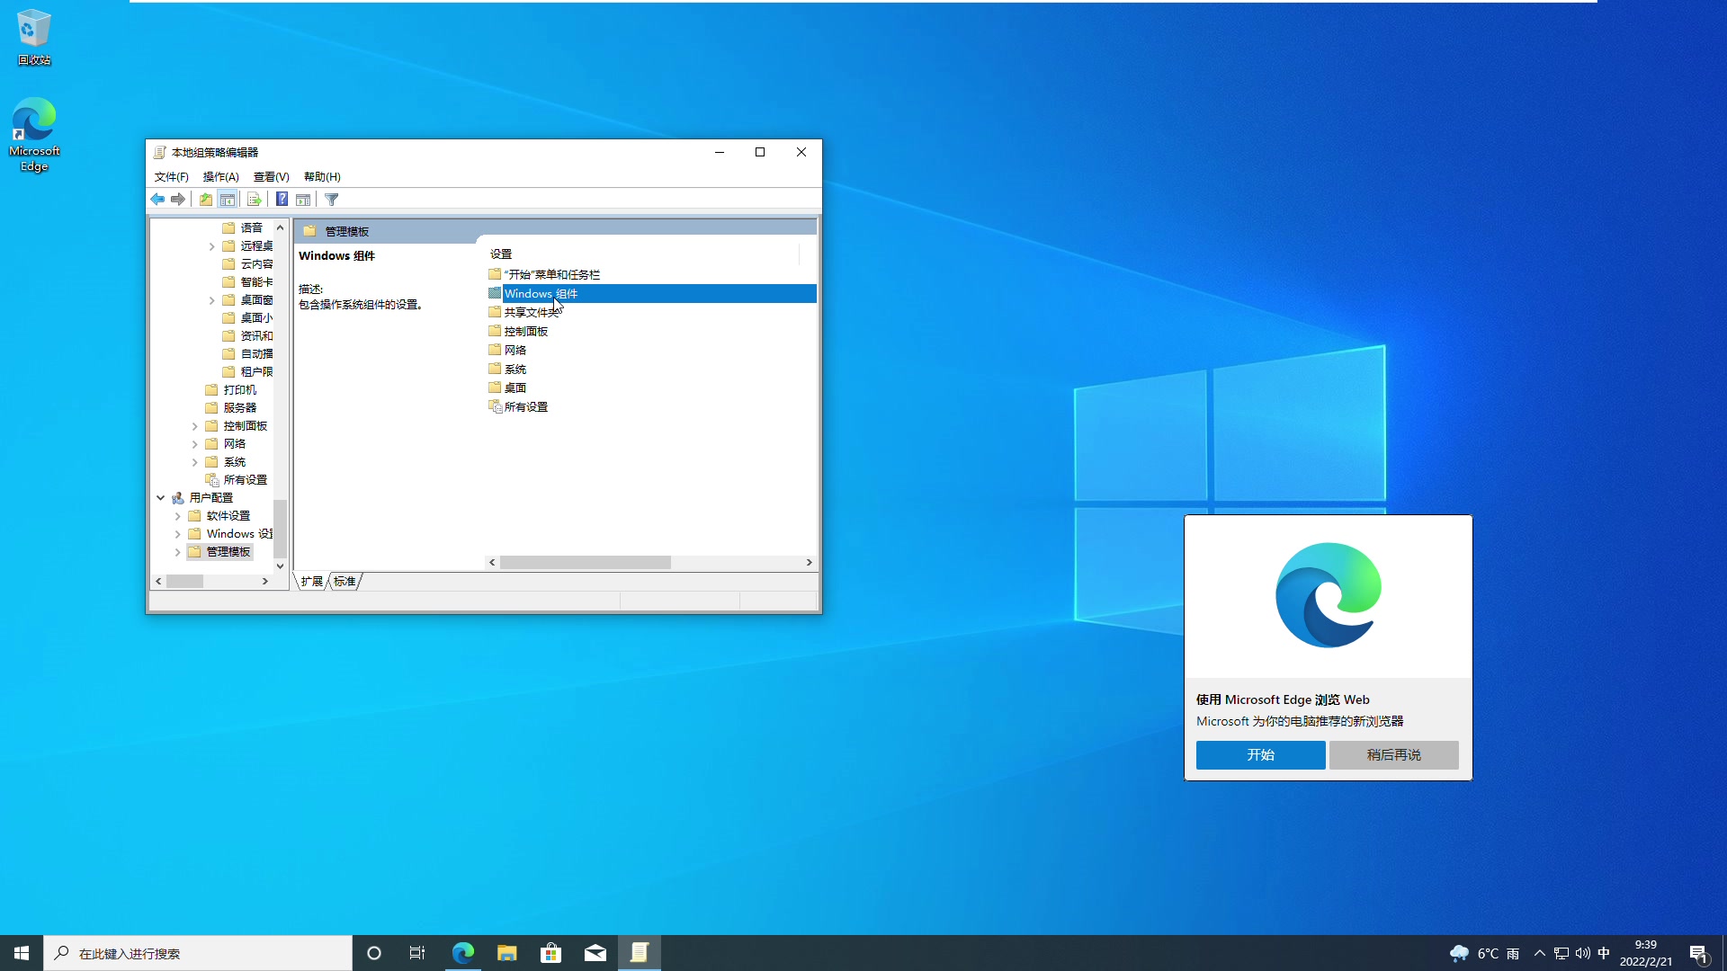The image size is (1727, 971).
Task: Open Help via blue question mark icon
Action: pyautogui.click(x=282, y=200)
